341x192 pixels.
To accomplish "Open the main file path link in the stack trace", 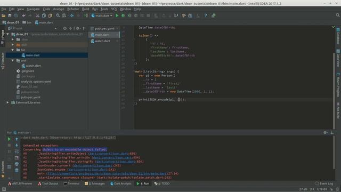I will coord(107,173).
